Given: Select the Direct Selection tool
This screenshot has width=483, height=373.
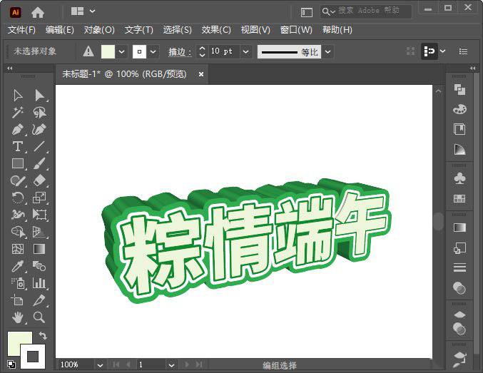Looking at the screenshot, I should [x=39, y=96].
